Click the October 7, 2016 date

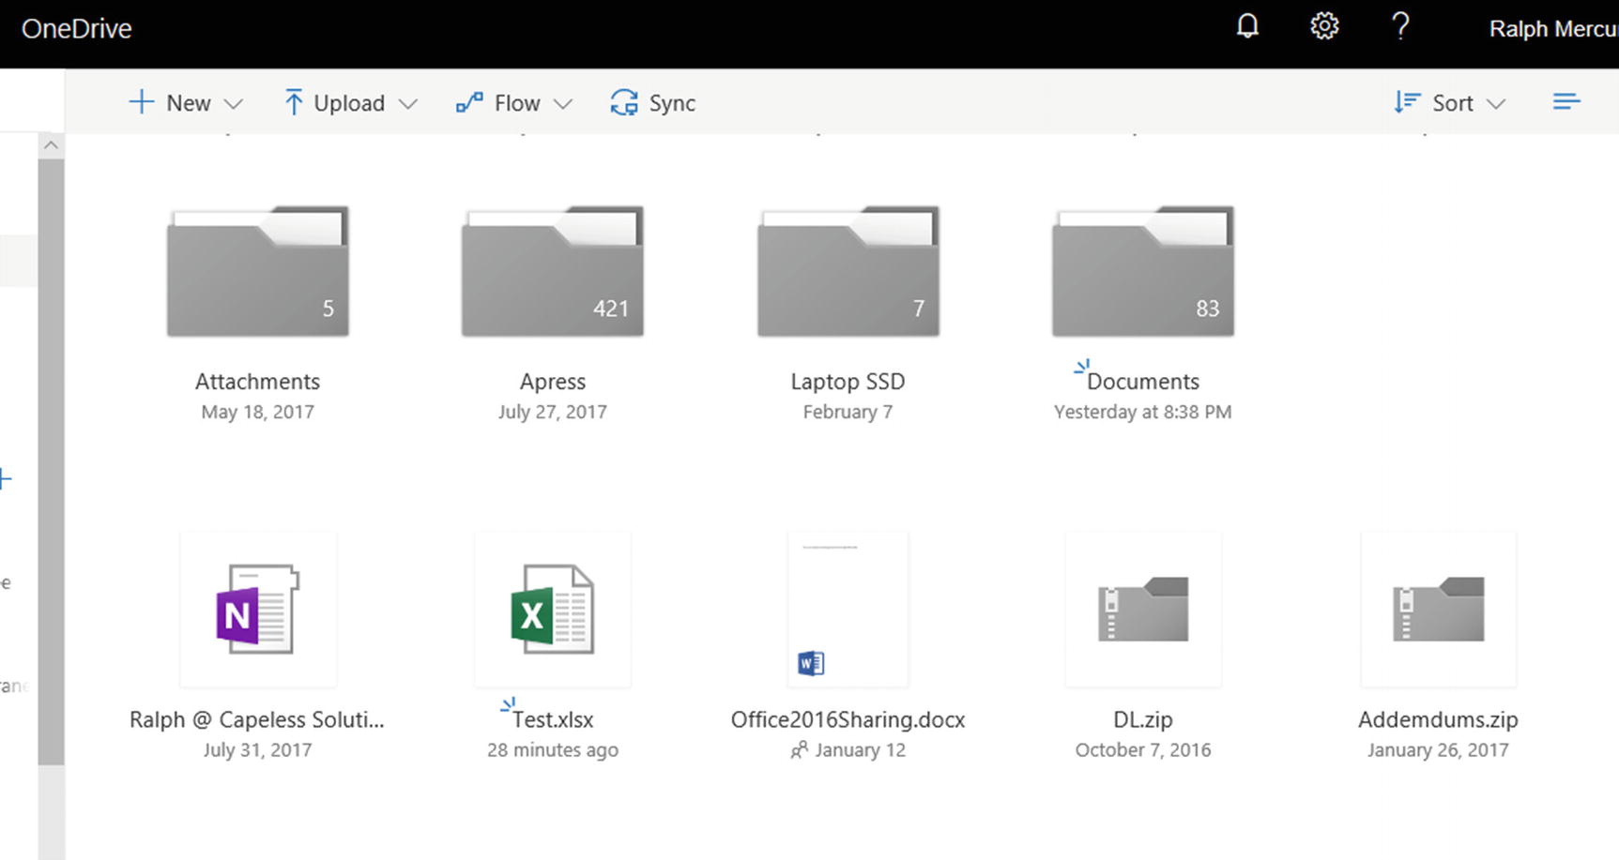point(1143,749)
